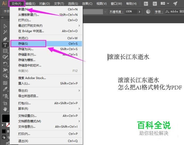Choose 打包(G)... menu item
The image size is (184, 145).
tap(46, 103)
